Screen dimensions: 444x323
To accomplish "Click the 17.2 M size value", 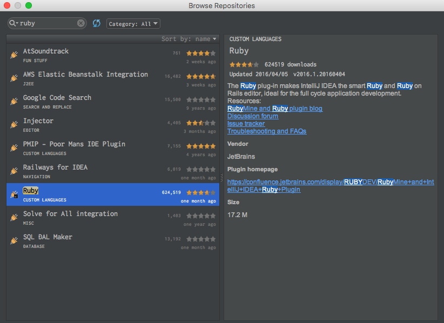I will (x=237, y=215).
